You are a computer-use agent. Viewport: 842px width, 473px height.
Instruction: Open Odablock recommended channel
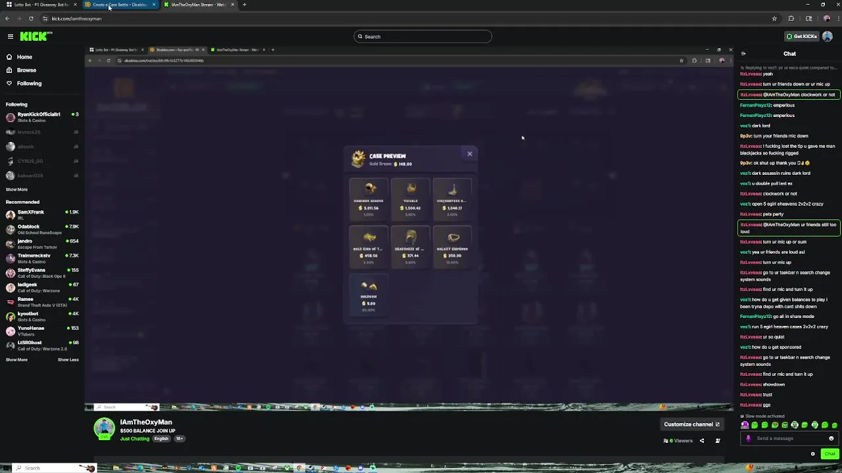click(42, 229)
